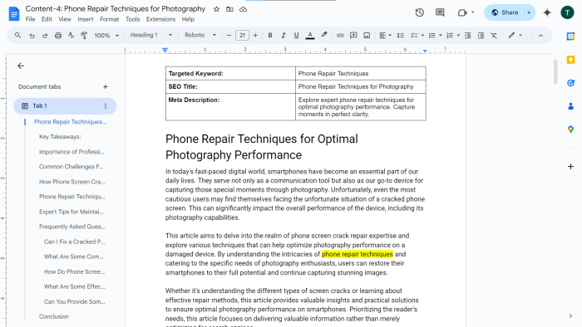The image size is (582, 327).
Task: Redo last action
Action: click(45, 35)
